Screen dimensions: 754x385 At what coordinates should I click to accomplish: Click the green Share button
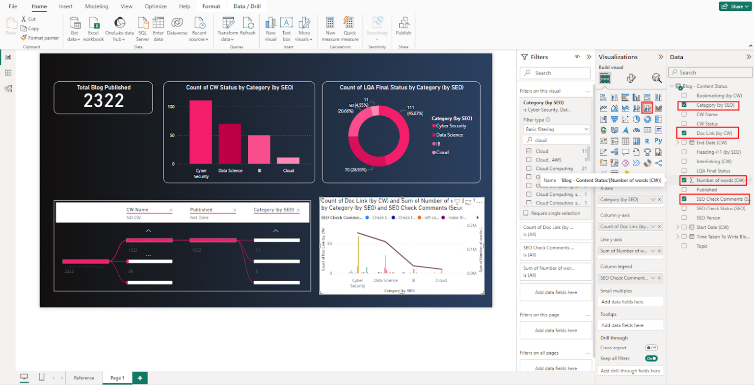click(x=735, y=6)
